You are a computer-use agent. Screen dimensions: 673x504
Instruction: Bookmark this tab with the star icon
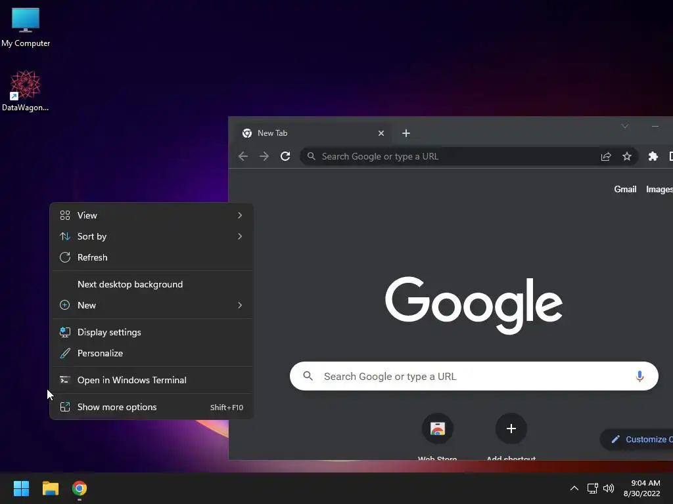point(626,156)
